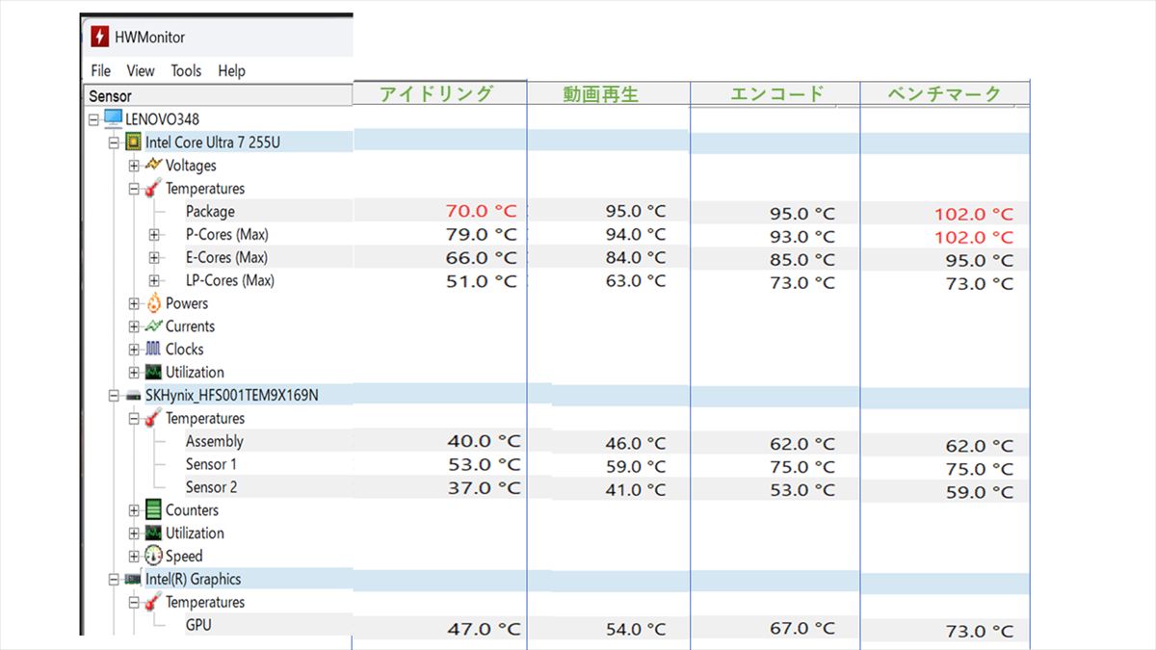
Task: Click the HWMonitor lightning app icon
Action: [99, 37]
